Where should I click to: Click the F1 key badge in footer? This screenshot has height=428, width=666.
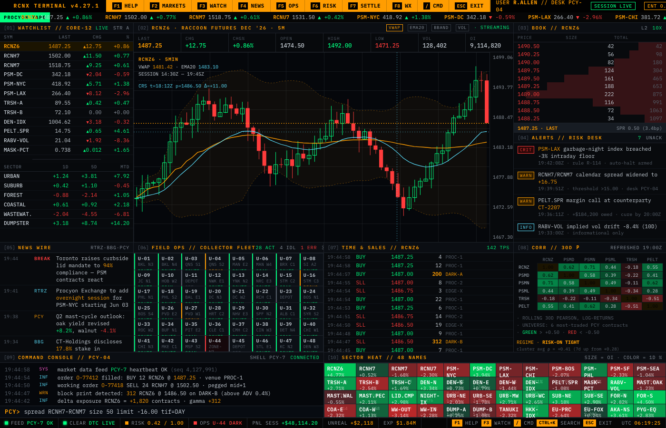tap(457, 423)
